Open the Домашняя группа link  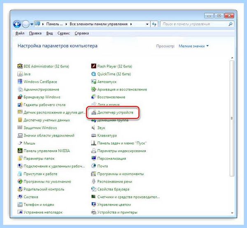pos(113,120)
